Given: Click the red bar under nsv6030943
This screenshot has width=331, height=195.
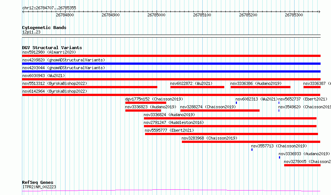Looking at the screenshot, I should [x=171, y=79].
